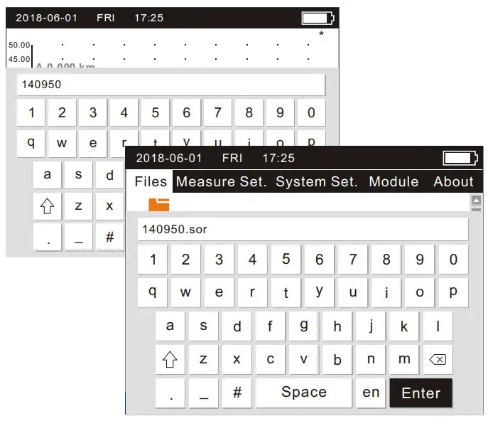
Task: Tap number 2 on front keyboard
Action: pos(186,260)
